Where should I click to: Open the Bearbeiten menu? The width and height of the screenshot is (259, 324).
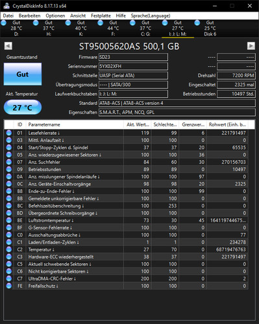point(29,16)
